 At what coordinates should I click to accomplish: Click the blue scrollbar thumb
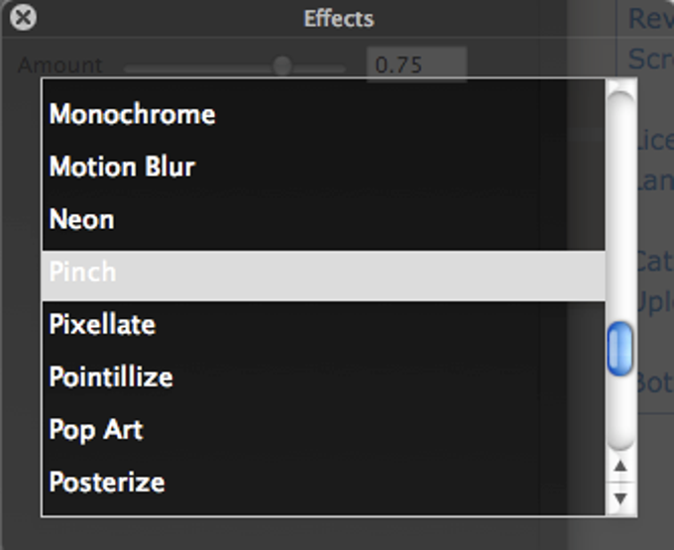620,349
